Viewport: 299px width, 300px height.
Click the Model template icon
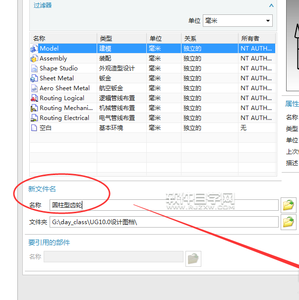coord(34,49)
